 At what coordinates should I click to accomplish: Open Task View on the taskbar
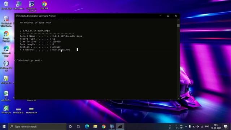pyautogui.click(x=78, y=126)
